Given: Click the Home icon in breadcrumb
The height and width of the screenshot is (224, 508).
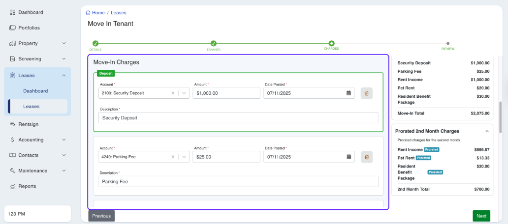Looking at the screenshot, I should tap(88, 13).
